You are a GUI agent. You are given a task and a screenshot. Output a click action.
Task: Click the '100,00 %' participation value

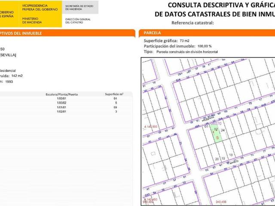tap(205, 46)
